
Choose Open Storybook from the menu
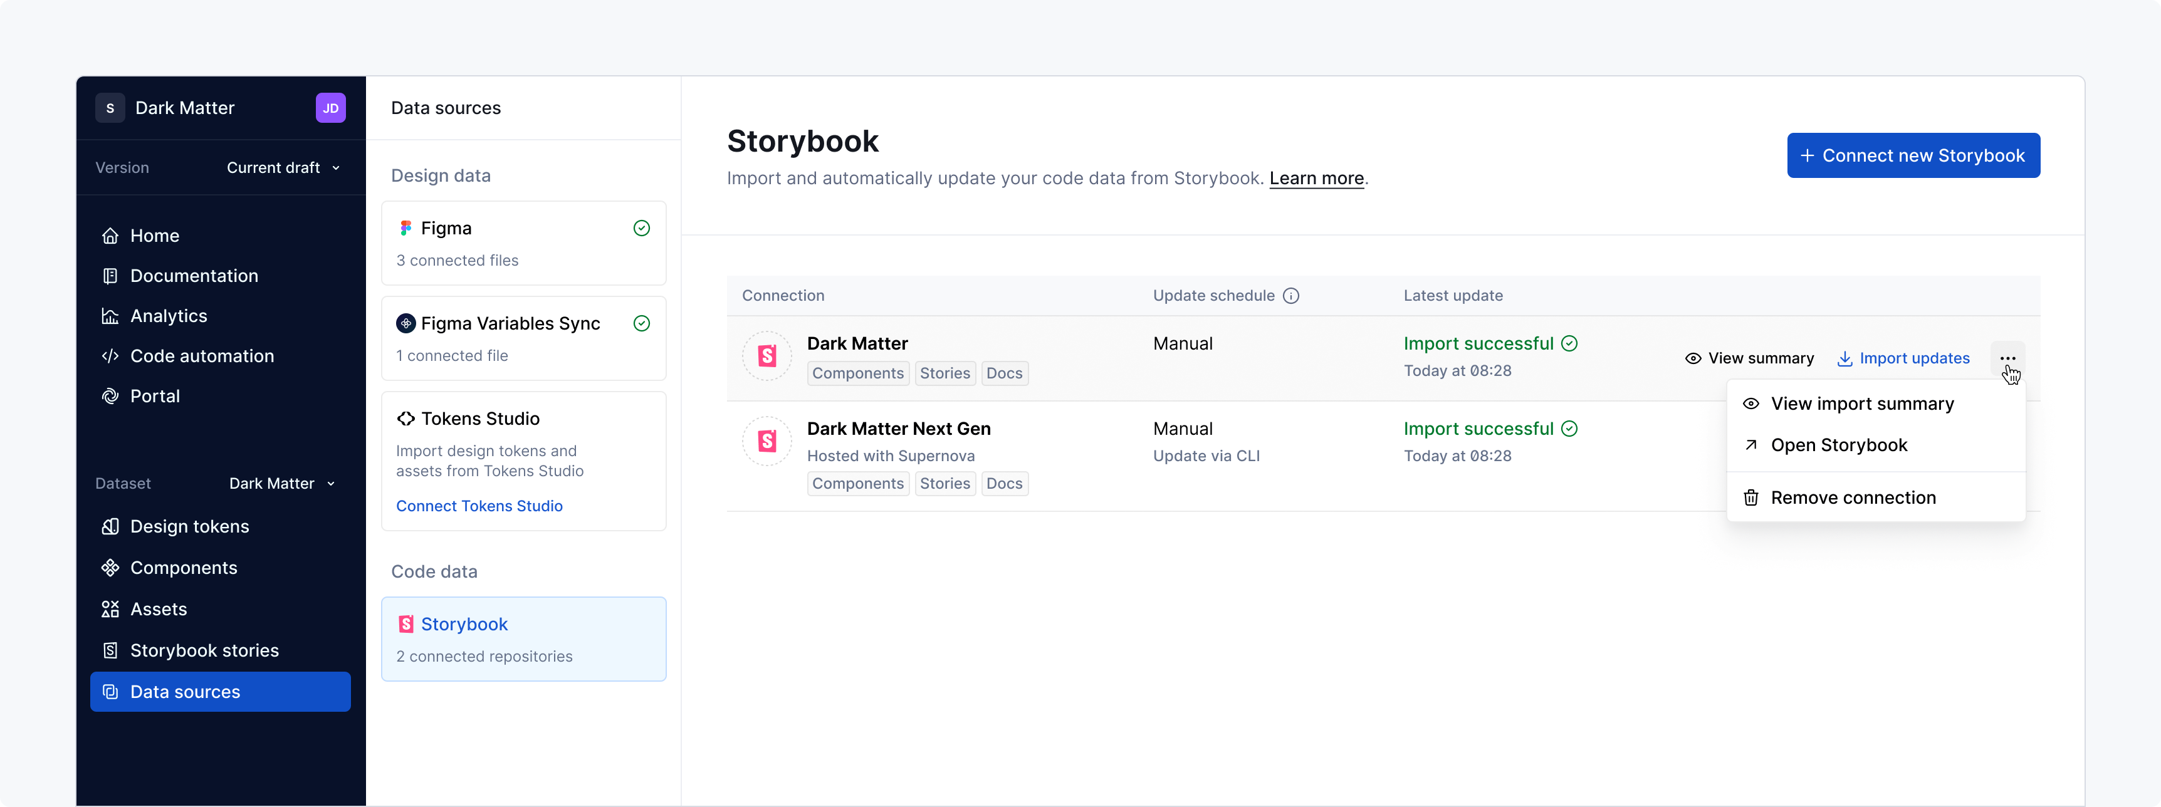click(1875, 445)
